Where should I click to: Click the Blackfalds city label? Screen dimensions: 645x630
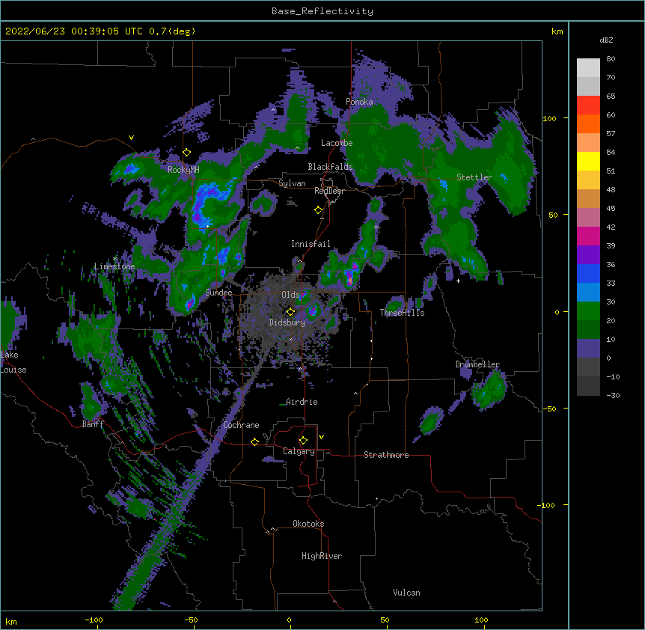[330, 167]
